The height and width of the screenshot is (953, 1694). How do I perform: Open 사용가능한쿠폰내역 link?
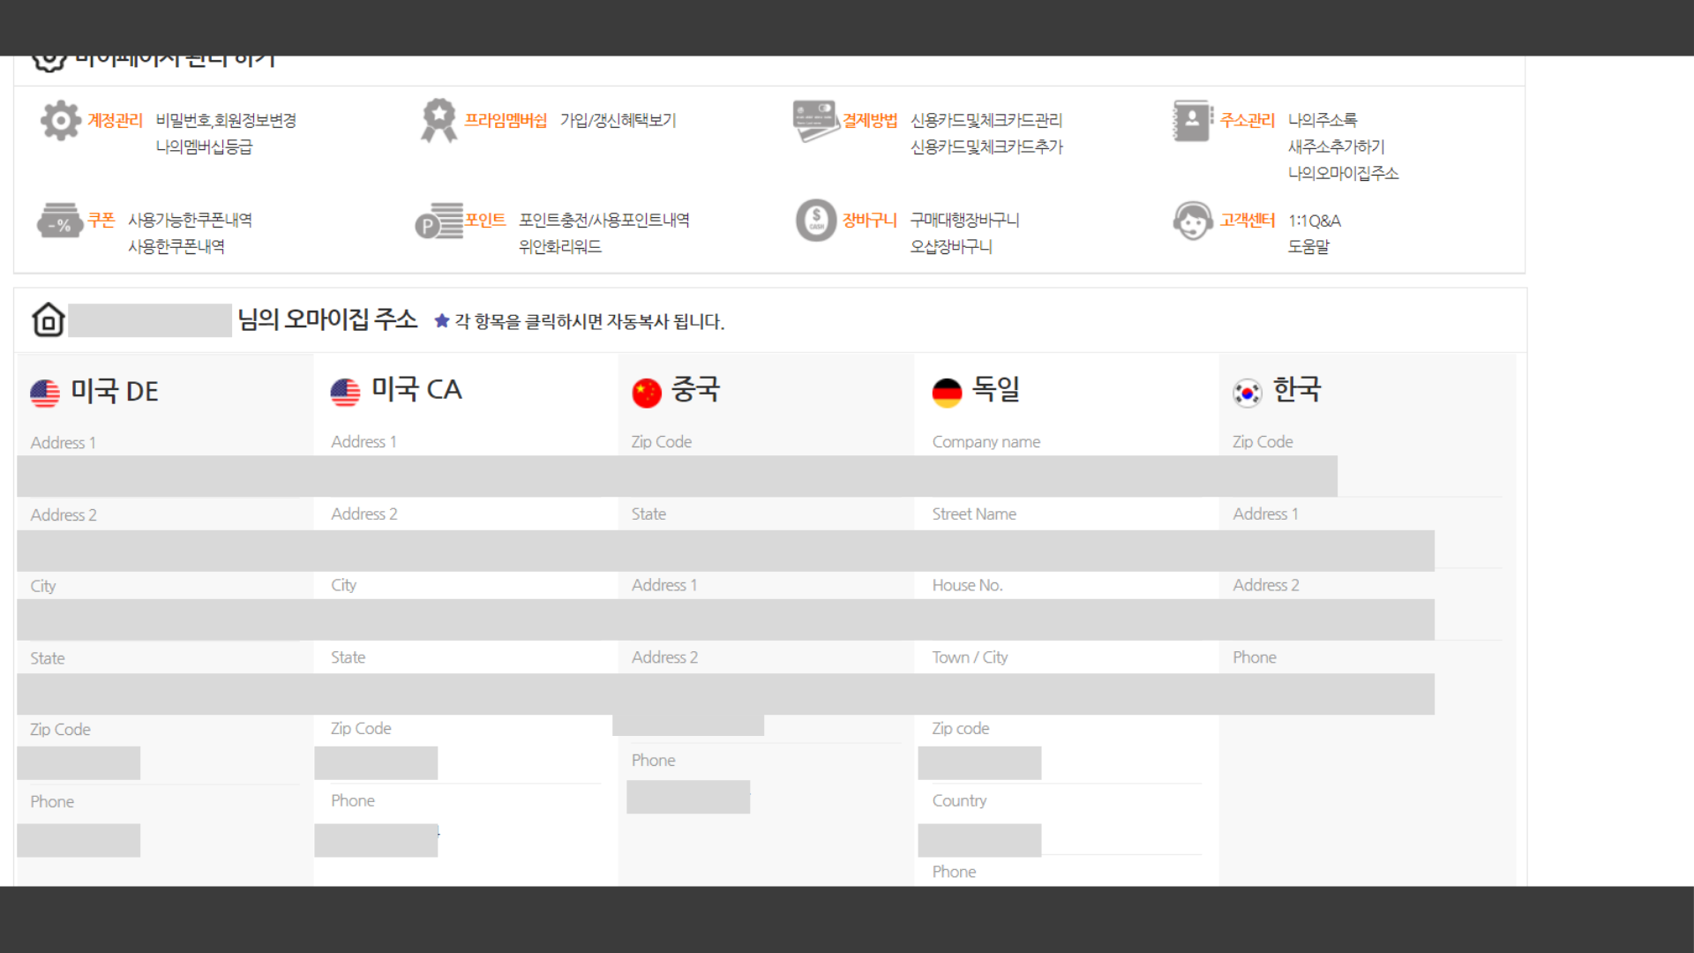point(190,220)
